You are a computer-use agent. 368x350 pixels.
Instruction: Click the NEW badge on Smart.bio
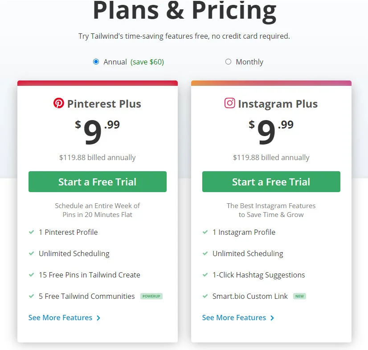(299, 296)
